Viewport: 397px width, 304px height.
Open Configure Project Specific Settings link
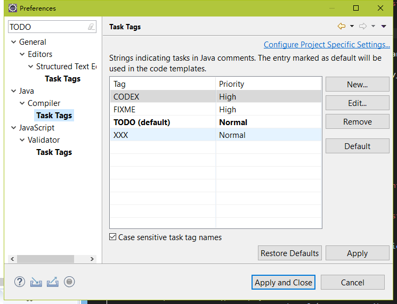[x=327, y=45]
